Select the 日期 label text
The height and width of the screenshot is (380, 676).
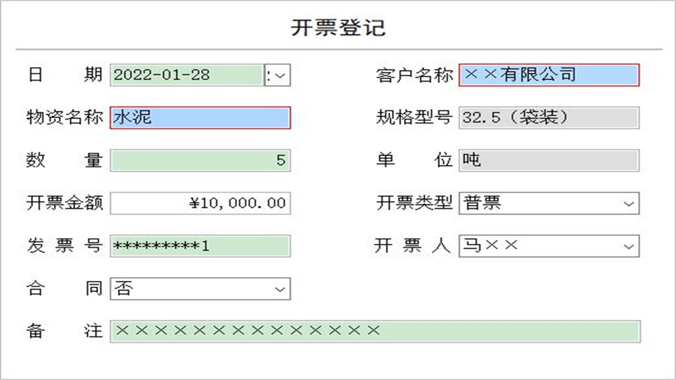click(63, 75)
